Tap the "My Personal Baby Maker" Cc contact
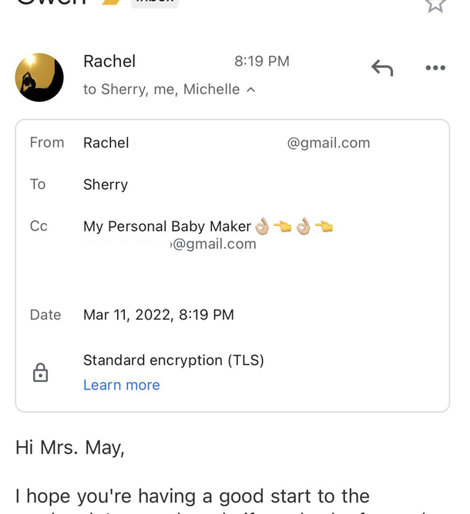470x514 pixels. (167, 226)
